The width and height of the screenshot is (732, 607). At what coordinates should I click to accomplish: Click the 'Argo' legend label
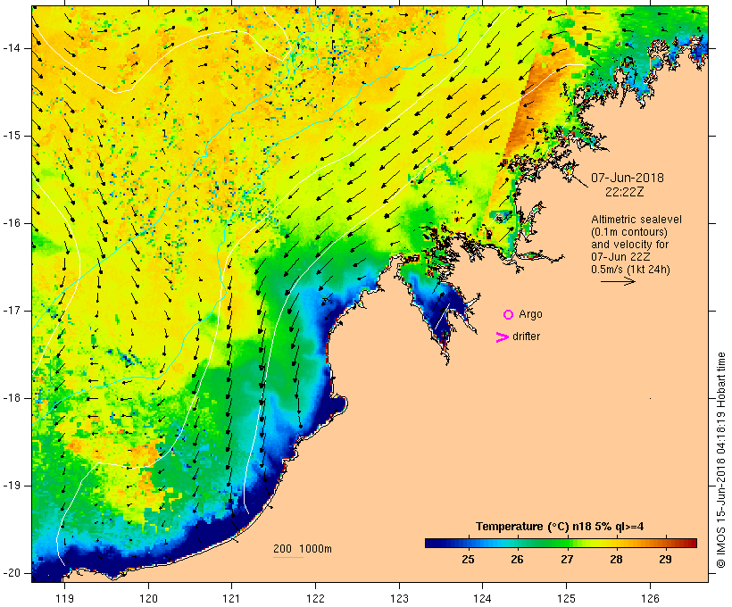[530, 315]
